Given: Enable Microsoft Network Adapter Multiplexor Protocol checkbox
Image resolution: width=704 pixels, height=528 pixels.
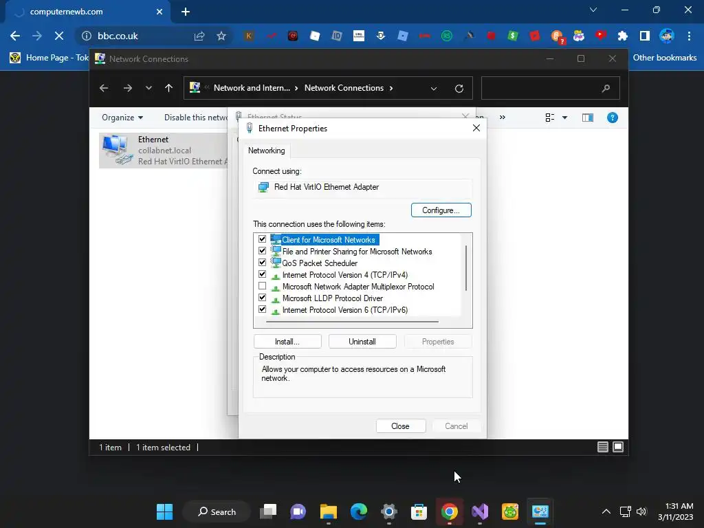Looking at the screenshot, I should click(x=262, y=286).
